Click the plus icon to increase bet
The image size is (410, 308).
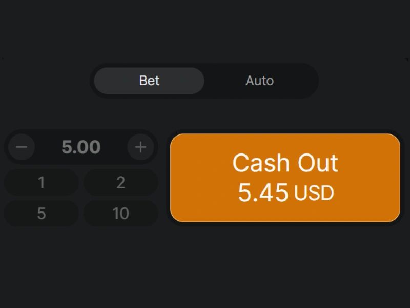click(x=140, y=147)
